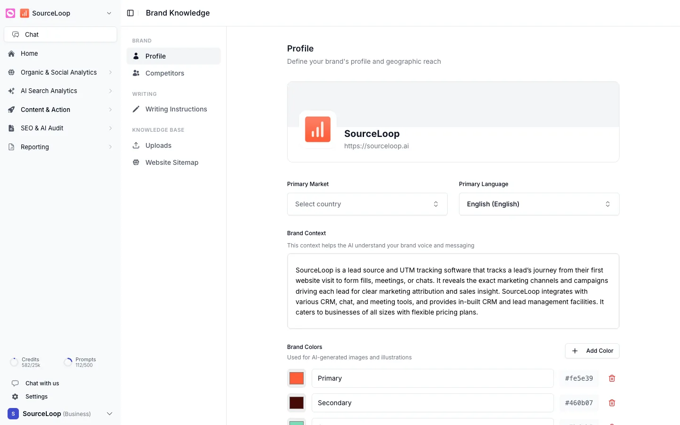Image resolution: width=680 pixels, height=425 pixels.
Task: Click the Credits usage ring icon
Action: point(14,362)
